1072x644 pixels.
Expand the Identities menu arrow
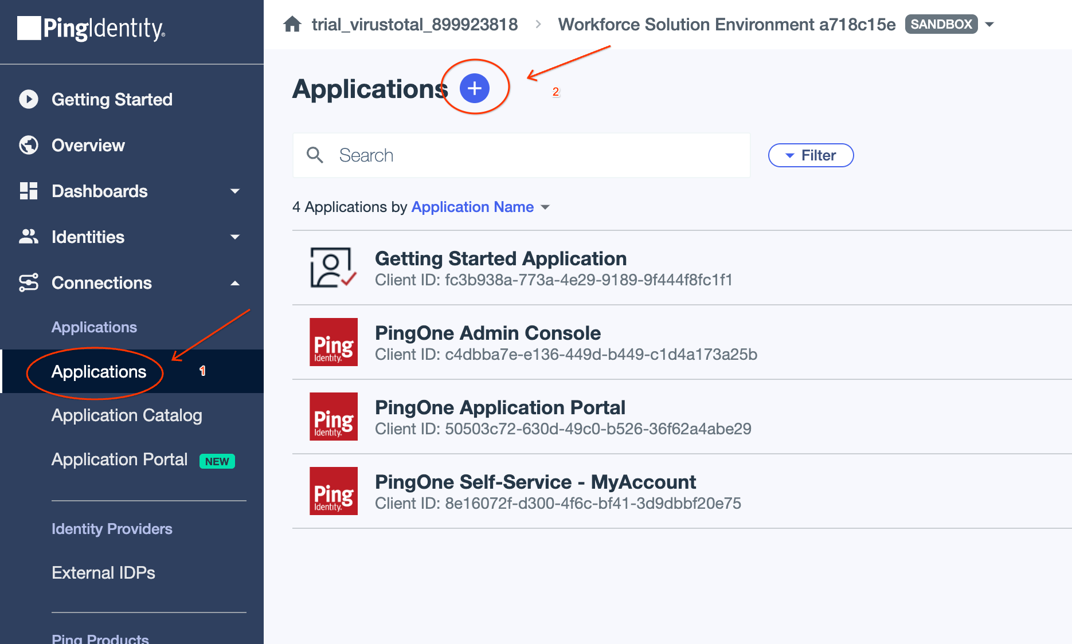[235, 237]
